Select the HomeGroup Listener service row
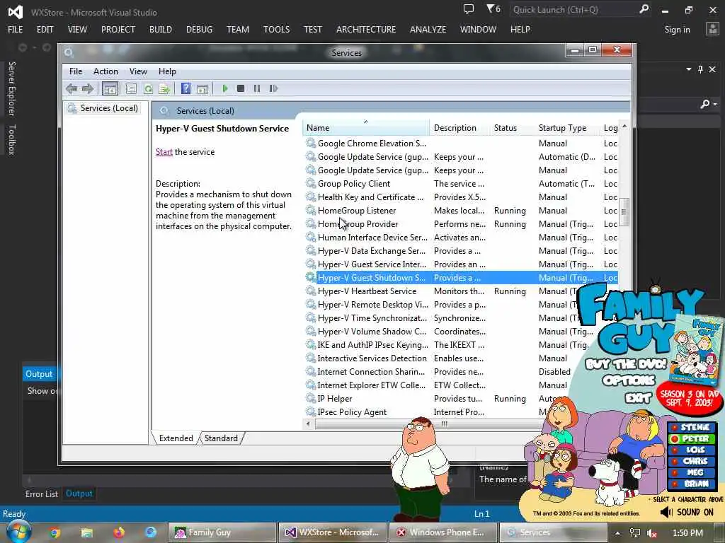Screen dimensions: 725x543 (460, 211)
